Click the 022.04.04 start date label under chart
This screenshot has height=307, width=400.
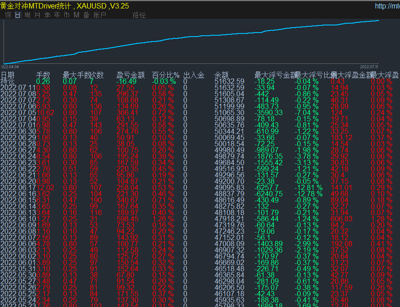[x=10, y=67]
